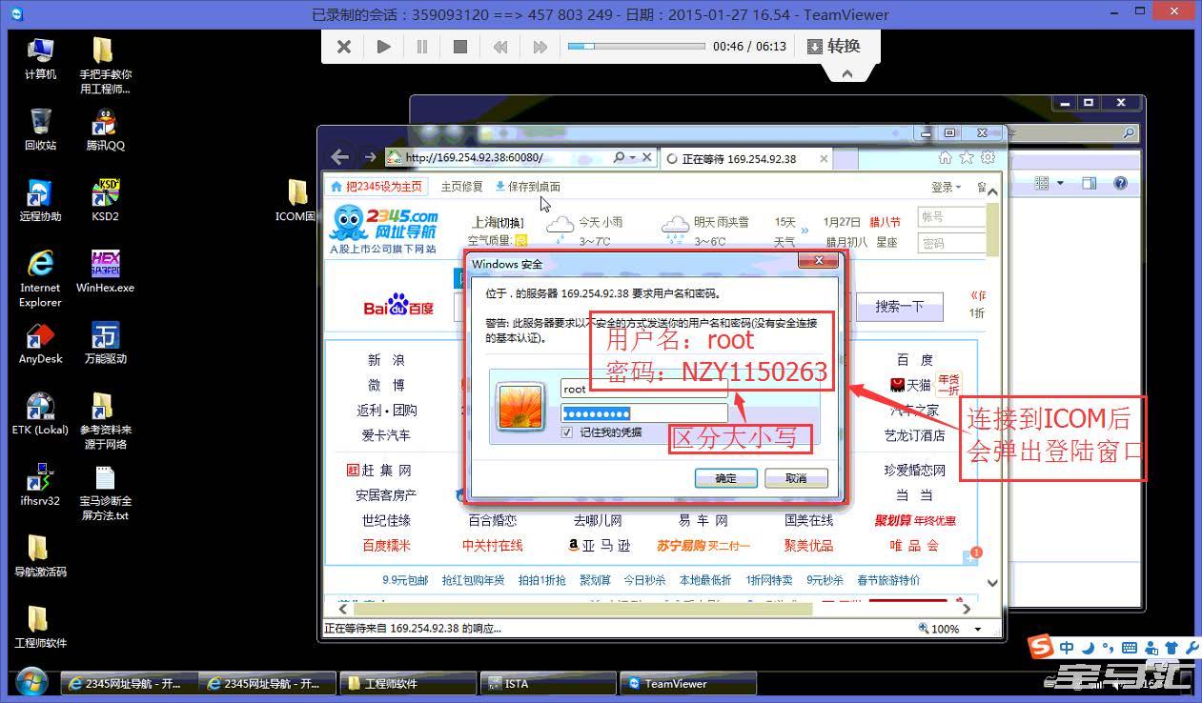Stop loading page with address bar X
Viewport: 1202px width, 703px height.
pos(646,157)
